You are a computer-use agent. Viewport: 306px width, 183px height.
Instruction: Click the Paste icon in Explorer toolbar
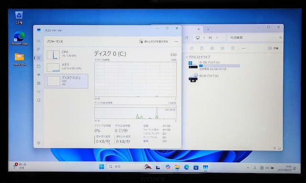[x=202, y=48]
